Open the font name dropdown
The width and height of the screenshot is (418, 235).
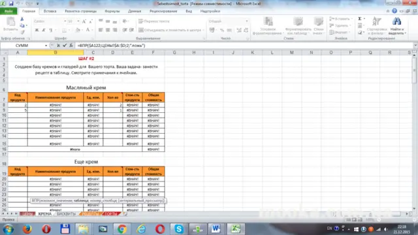click(65, 21)
